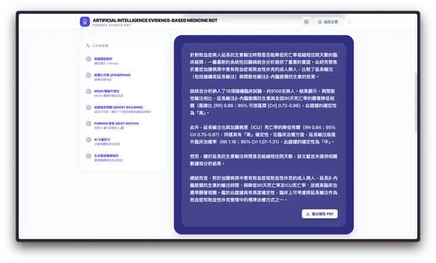Click the paragraph about ICU 死亡率 RR 0.84

[x=263, y=134]
